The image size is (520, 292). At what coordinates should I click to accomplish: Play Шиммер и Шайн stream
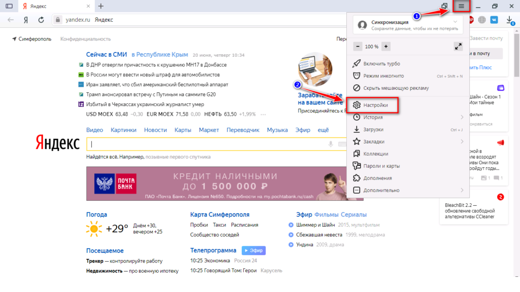tap(291, 225)
